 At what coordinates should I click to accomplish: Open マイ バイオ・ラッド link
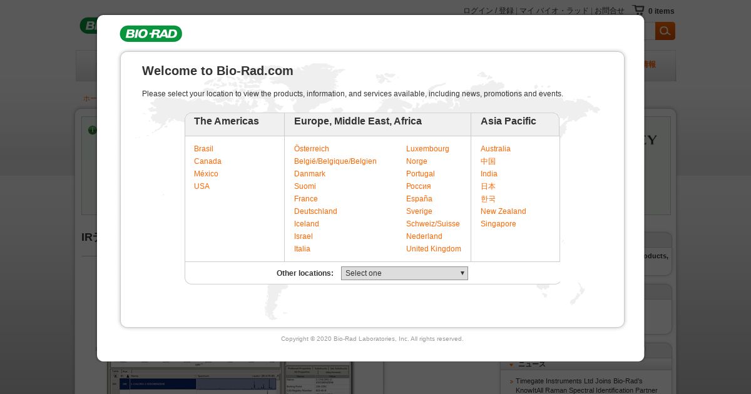(554, 11)
